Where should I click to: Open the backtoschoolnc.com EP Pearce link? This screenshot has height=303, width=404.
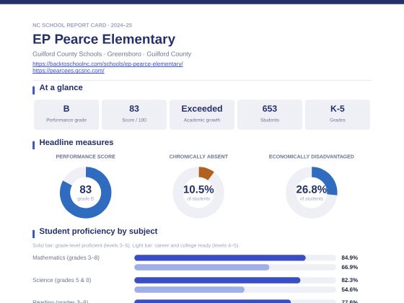(x=107, y=64)
